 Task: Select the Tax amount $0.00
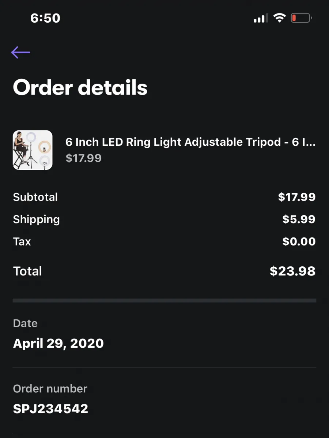pyautogui.click(x=299, y=241)
